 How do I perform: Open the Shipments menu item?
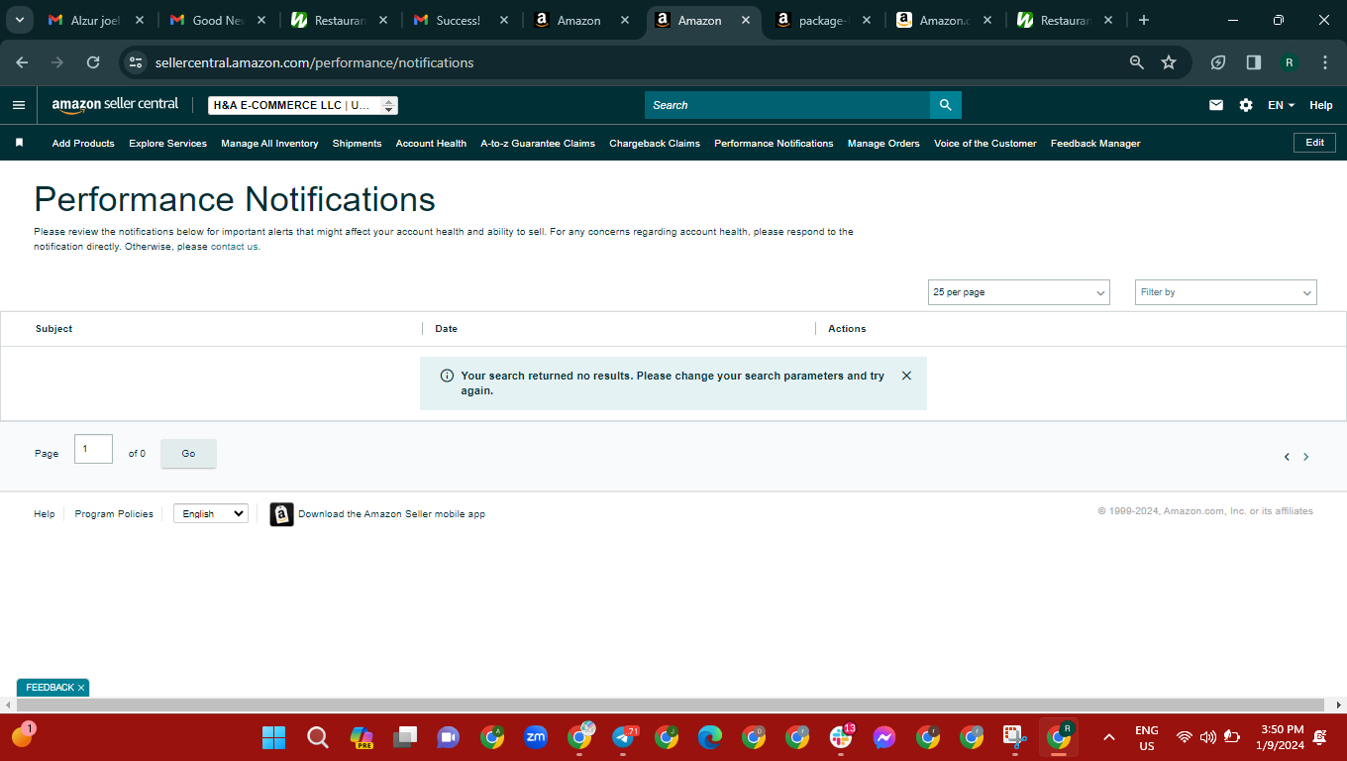tap(358, 144)
